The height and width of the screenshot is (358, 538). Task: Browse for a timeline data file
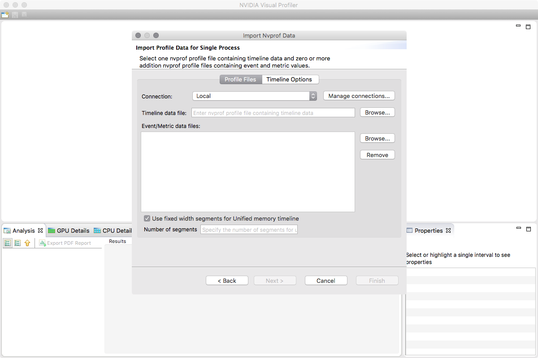pyautogui.click(x=377, y=112)
